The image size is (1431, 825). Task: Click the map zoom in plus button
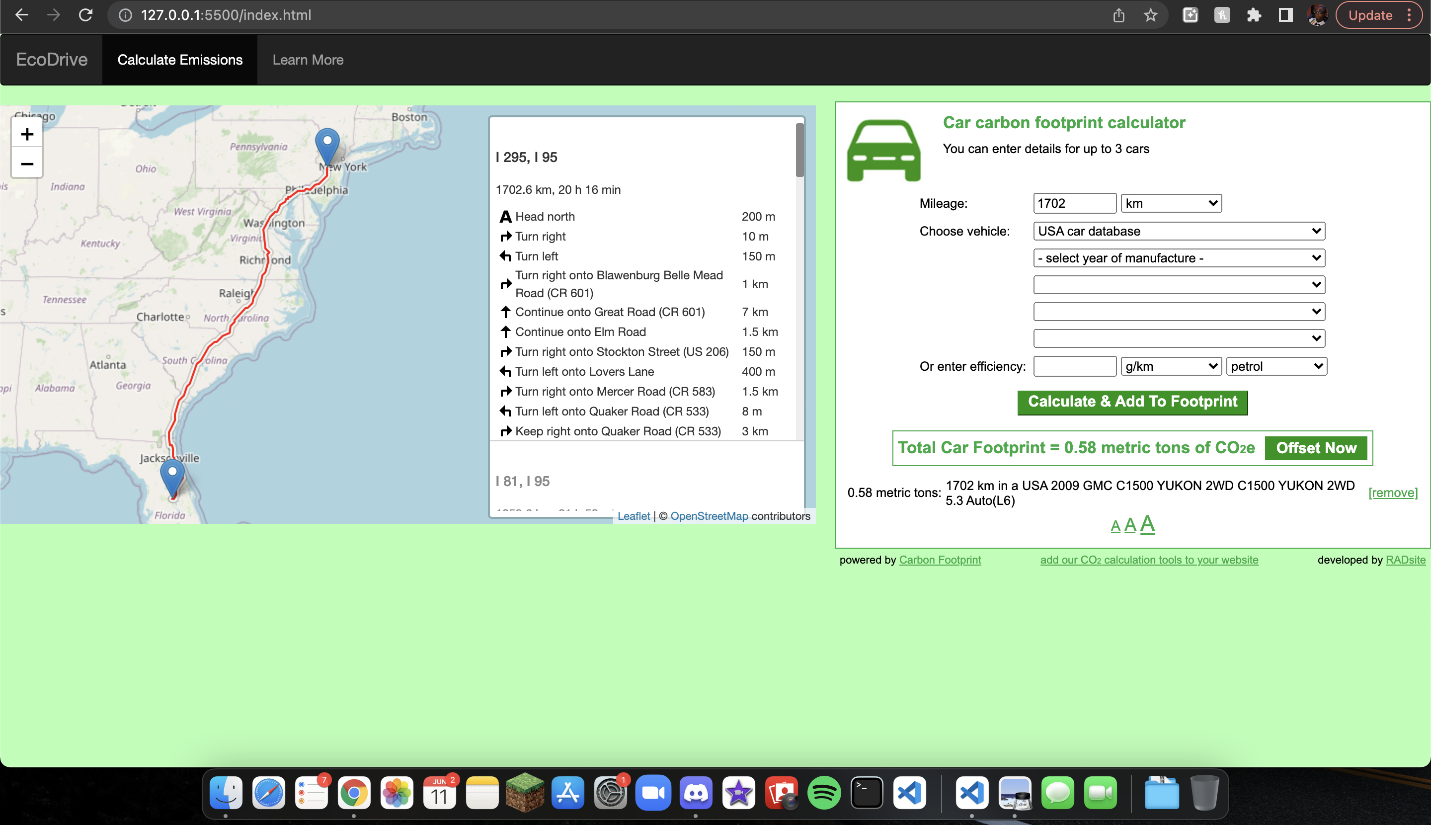27,134
